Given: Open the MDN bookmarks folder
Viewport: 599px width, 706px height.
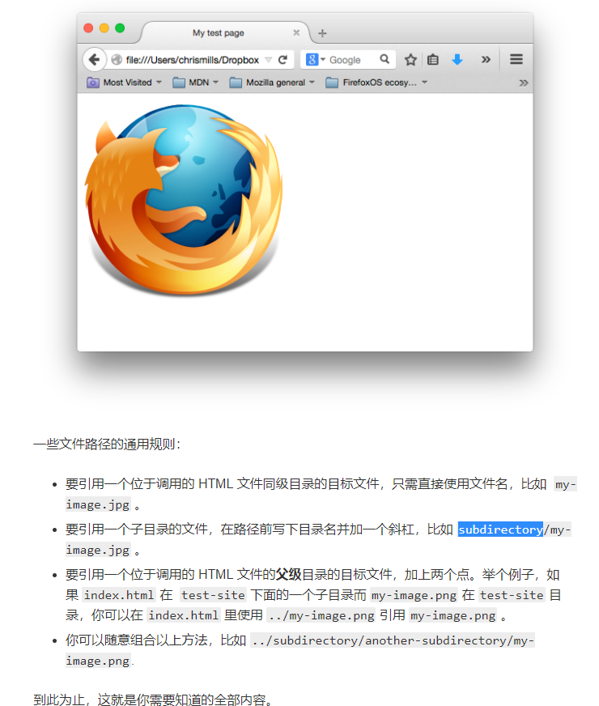Looking at the screenshot, I should pyautogui.click(x=196, y=83).
